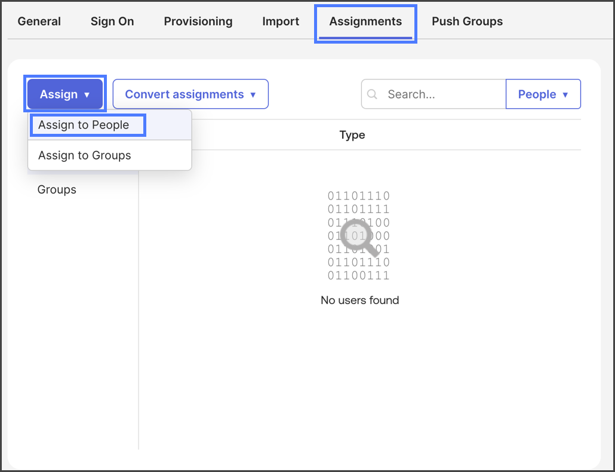Switch to the General tab
Image resolution: width=615 pixels, height=472 pixels.
[39, 22]
